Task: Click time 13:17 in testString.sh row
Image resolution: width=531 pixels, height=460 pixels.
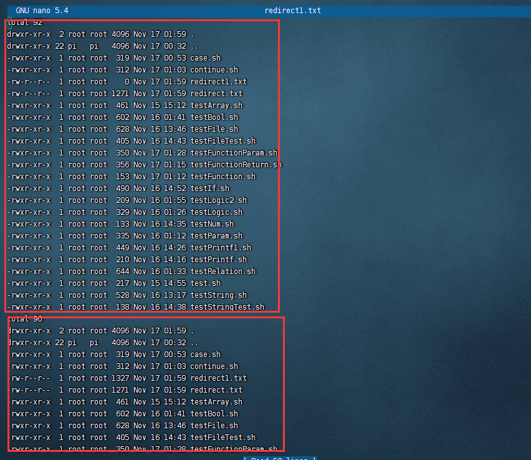Action: click(x=175, y=295)
